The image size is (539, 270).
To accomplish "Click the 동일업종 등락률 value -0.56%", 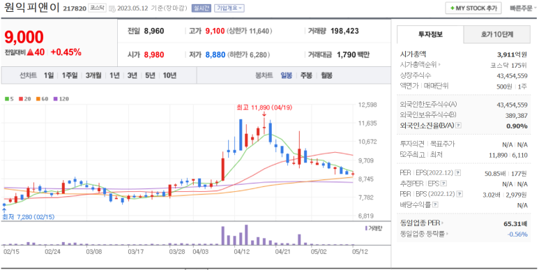I will [x=517, y=234].
